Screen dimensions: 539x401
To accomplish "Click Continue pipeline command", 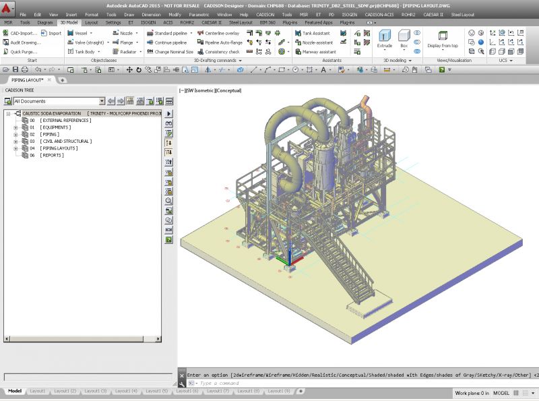I will (x=166, y=42).
